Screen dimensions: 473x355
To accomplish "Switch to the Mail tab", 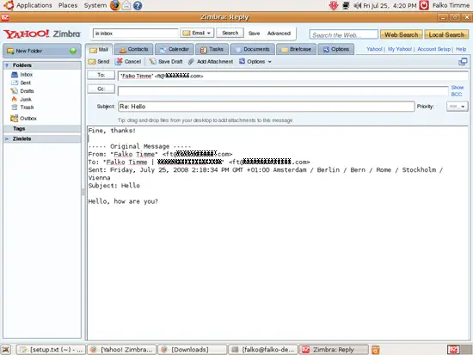I will [99, 50].
